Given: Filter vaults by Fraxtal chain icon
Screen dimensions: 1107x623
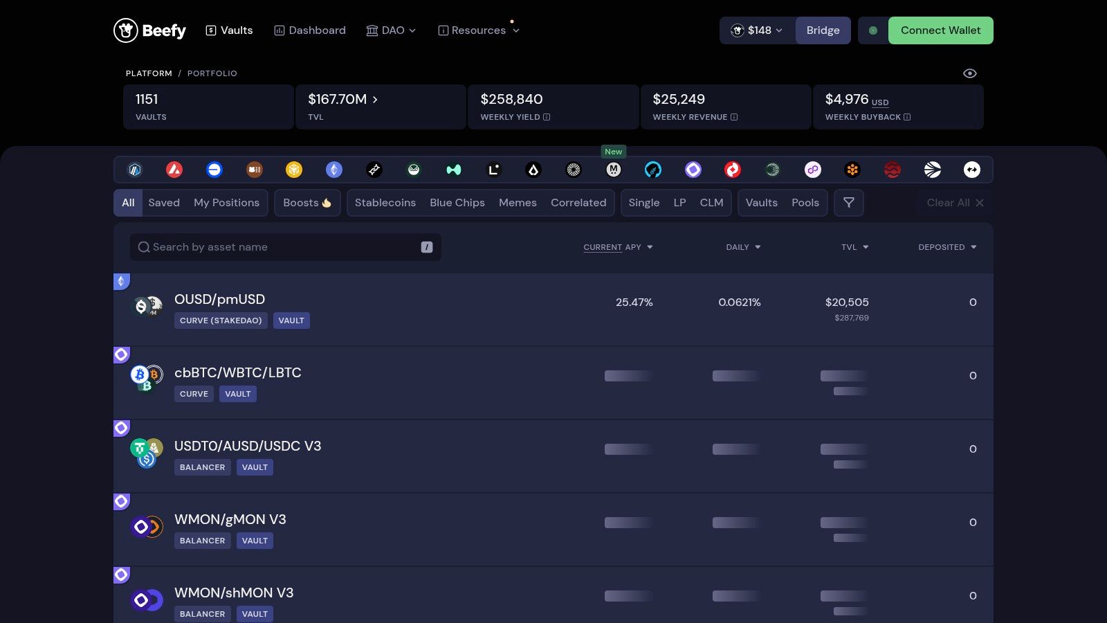Looking at the screenshot, I should click(x=374, y=170).
